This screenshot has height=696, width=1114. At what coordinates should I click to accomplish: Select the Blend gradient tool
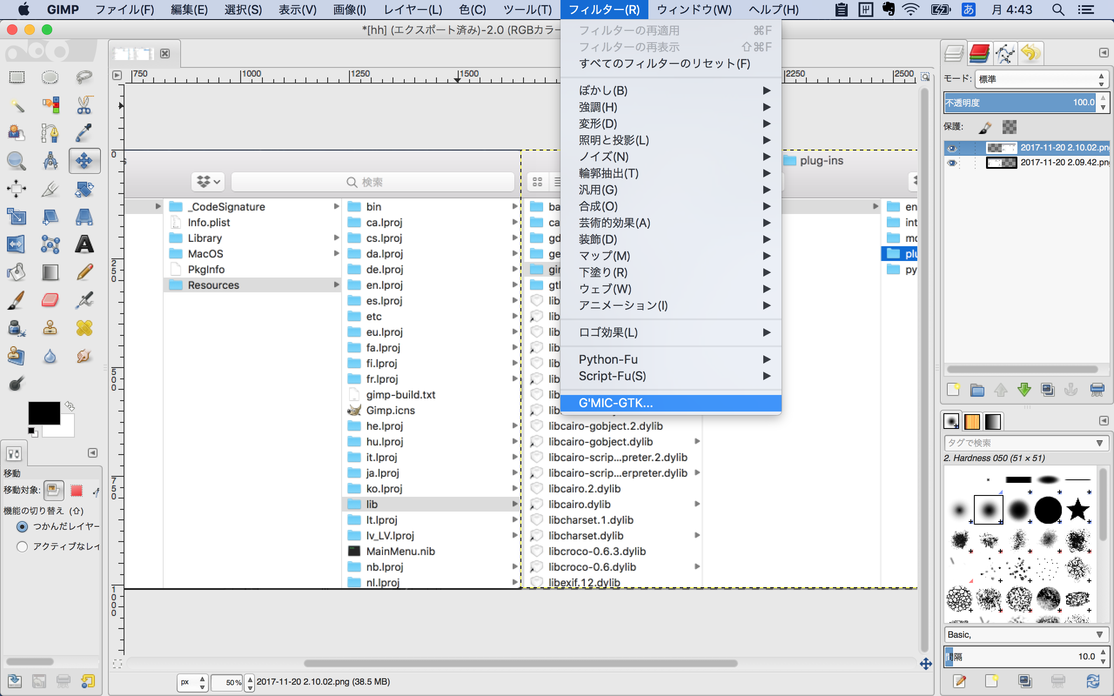tap(50, 272)
